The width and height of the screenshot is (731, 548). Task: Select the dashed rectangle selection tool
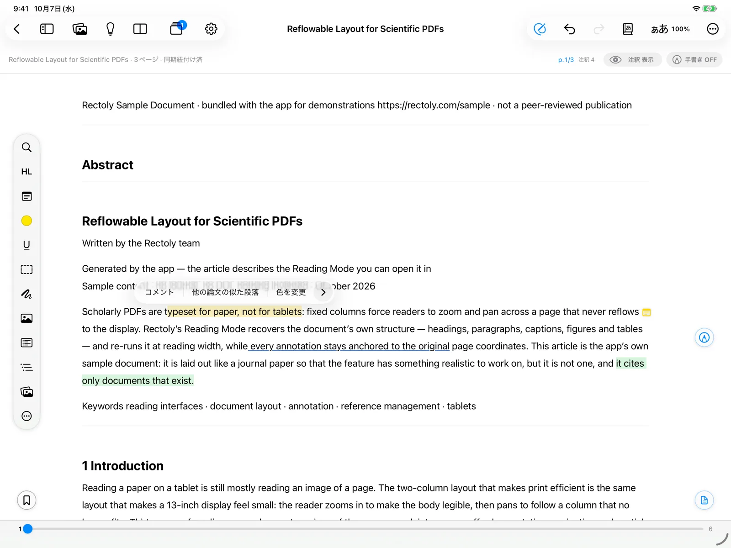point(26,269)
